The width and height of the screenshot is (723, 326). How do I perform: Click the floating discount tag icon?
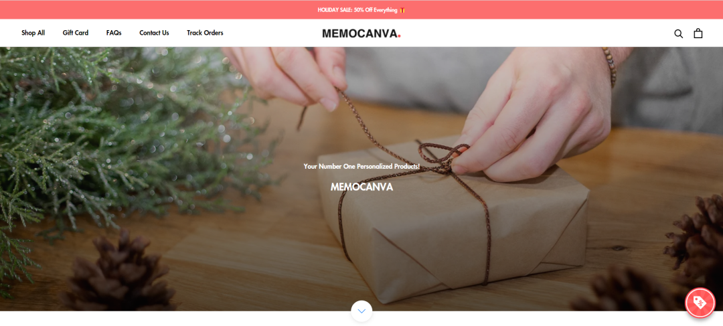point(700,303)
